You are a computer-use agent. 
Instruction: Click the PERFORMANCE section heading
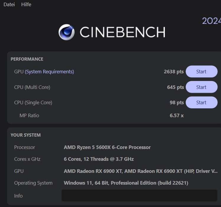(x=27, y=59)
